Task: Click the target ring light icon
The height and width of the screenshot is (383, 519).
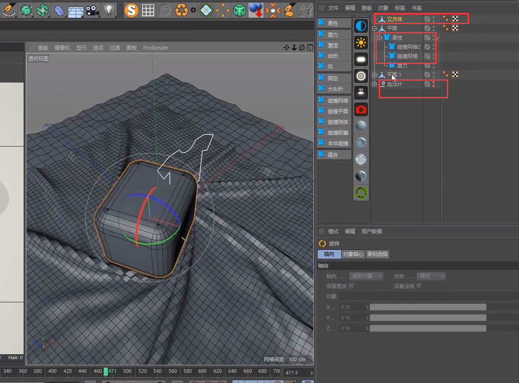Action: [x=361, y=76]
